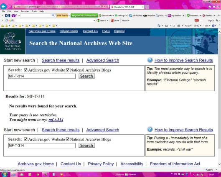Toggle top National Archives Blogs checkbox
This screenshot has height=177, width=221.
pos(68,70)
